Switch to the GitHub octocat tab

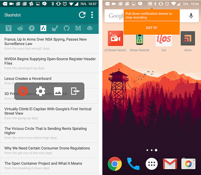pyautogui.click(x=66, y=28)
